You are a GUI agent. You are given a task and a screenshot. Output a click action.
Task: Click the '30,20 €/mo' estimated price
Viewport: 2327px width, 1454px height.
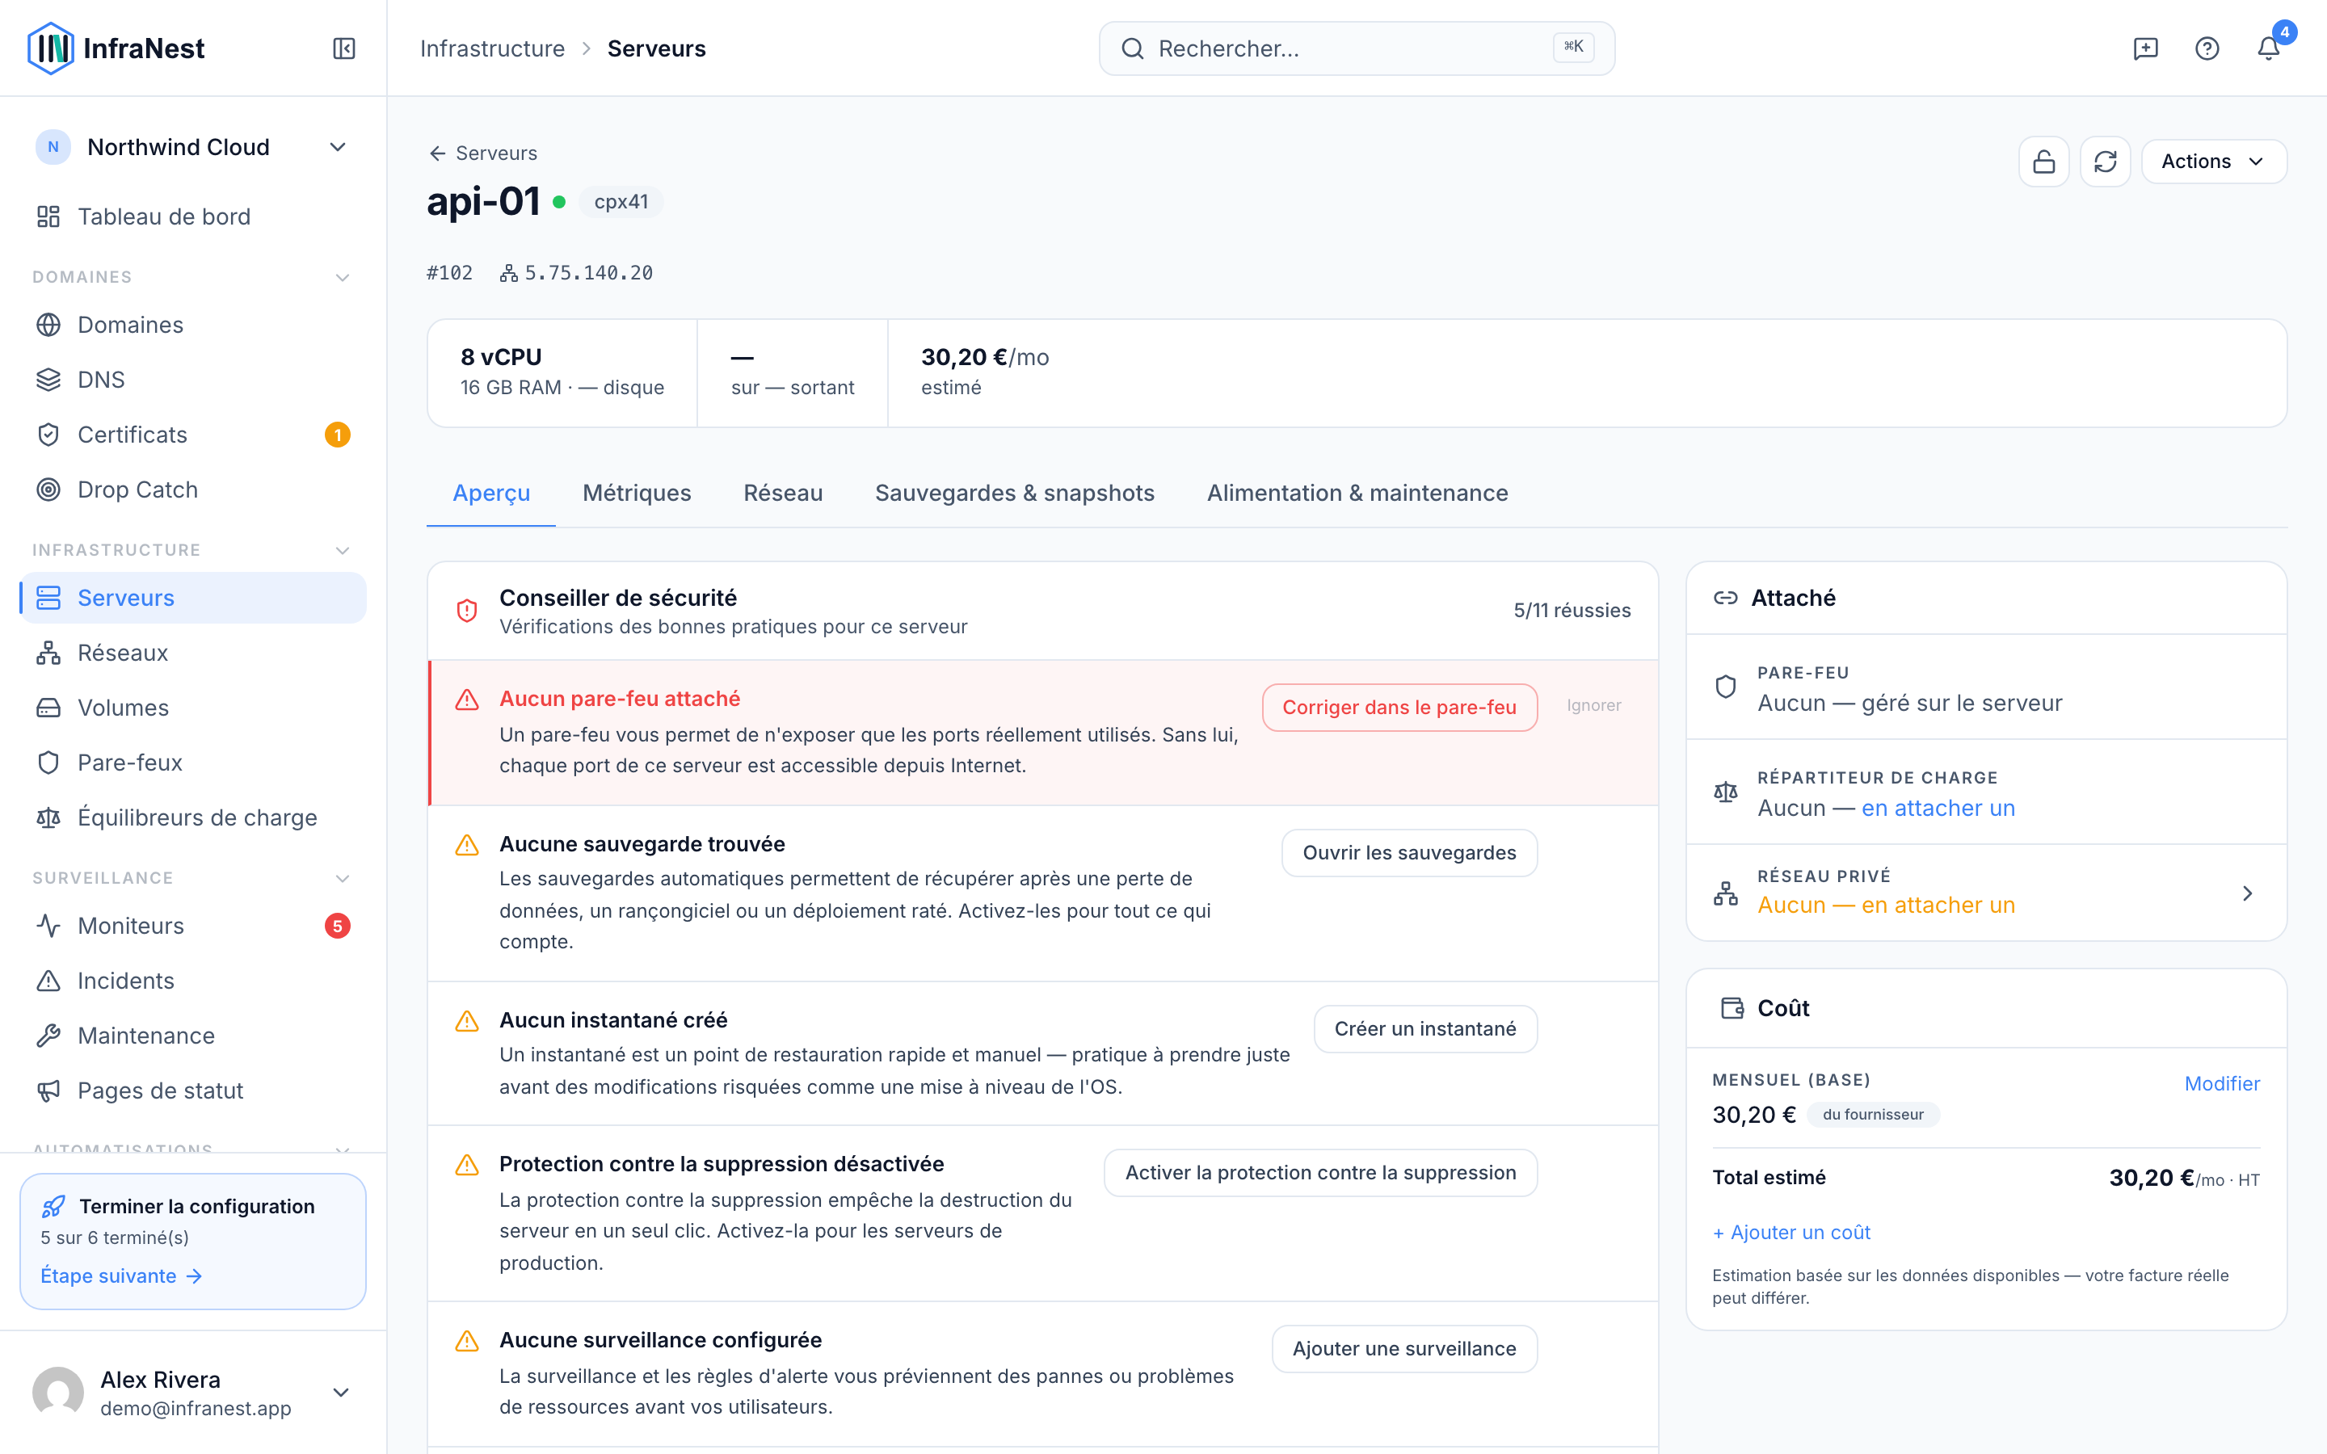point(985,358)
